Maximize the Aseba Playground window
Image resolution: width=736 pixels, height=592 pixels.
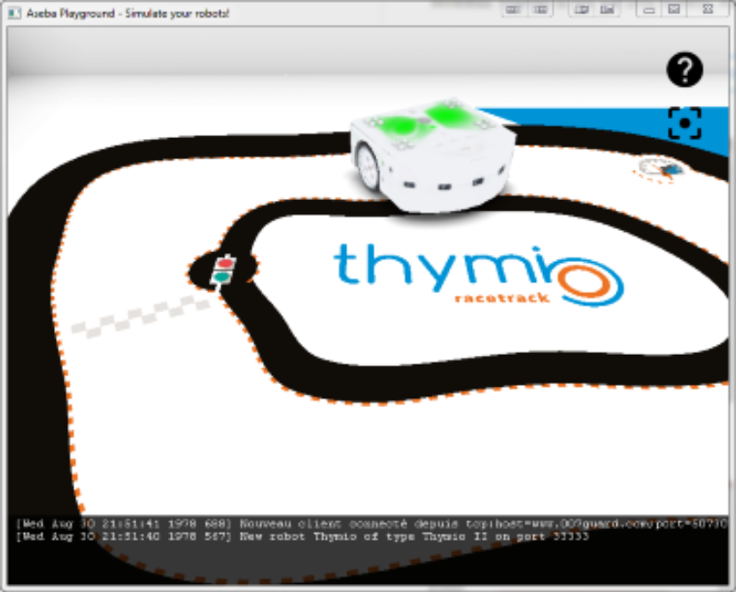tap(674, 10)
